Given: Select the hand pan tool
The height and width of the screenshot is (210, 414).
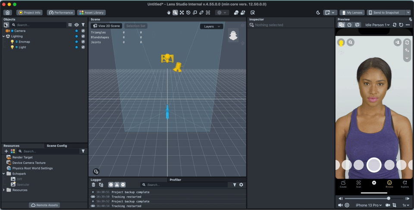Looking at the screenshot, I should click(x=169, y=13).
